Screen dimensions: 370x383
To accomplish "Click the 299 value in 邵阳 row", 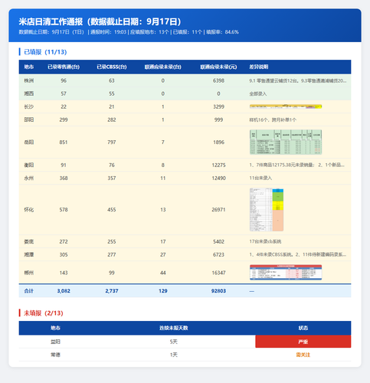I will (64, 119).
